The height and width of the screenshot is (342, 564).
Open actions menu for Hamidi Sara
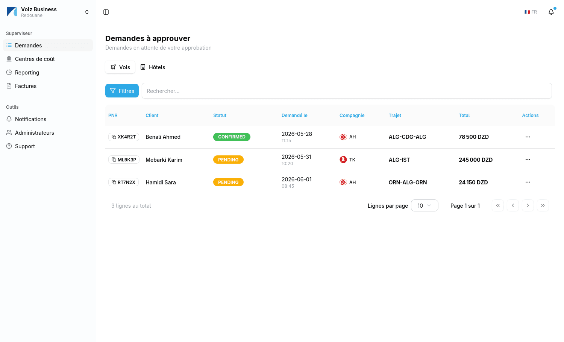528,182
